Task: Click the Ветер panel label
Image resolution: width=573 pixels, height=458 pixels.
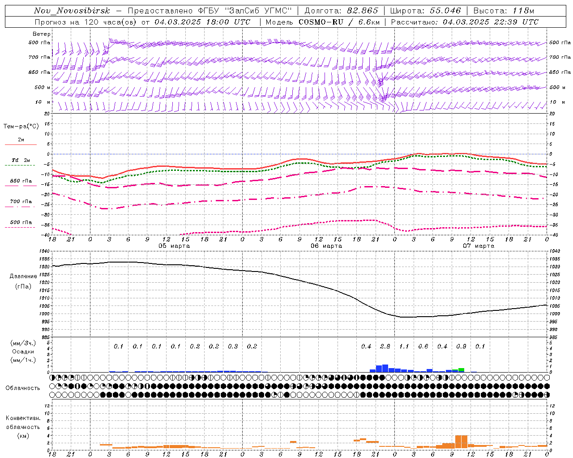Action: 42,34
